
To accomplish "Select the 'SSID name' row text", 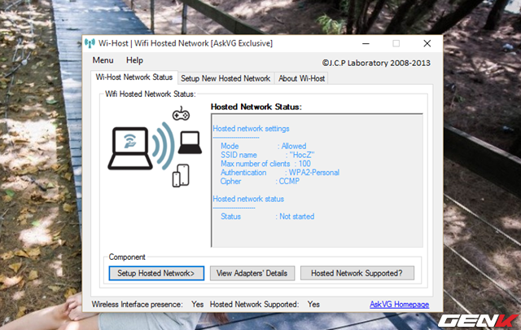I will [268, 155].
